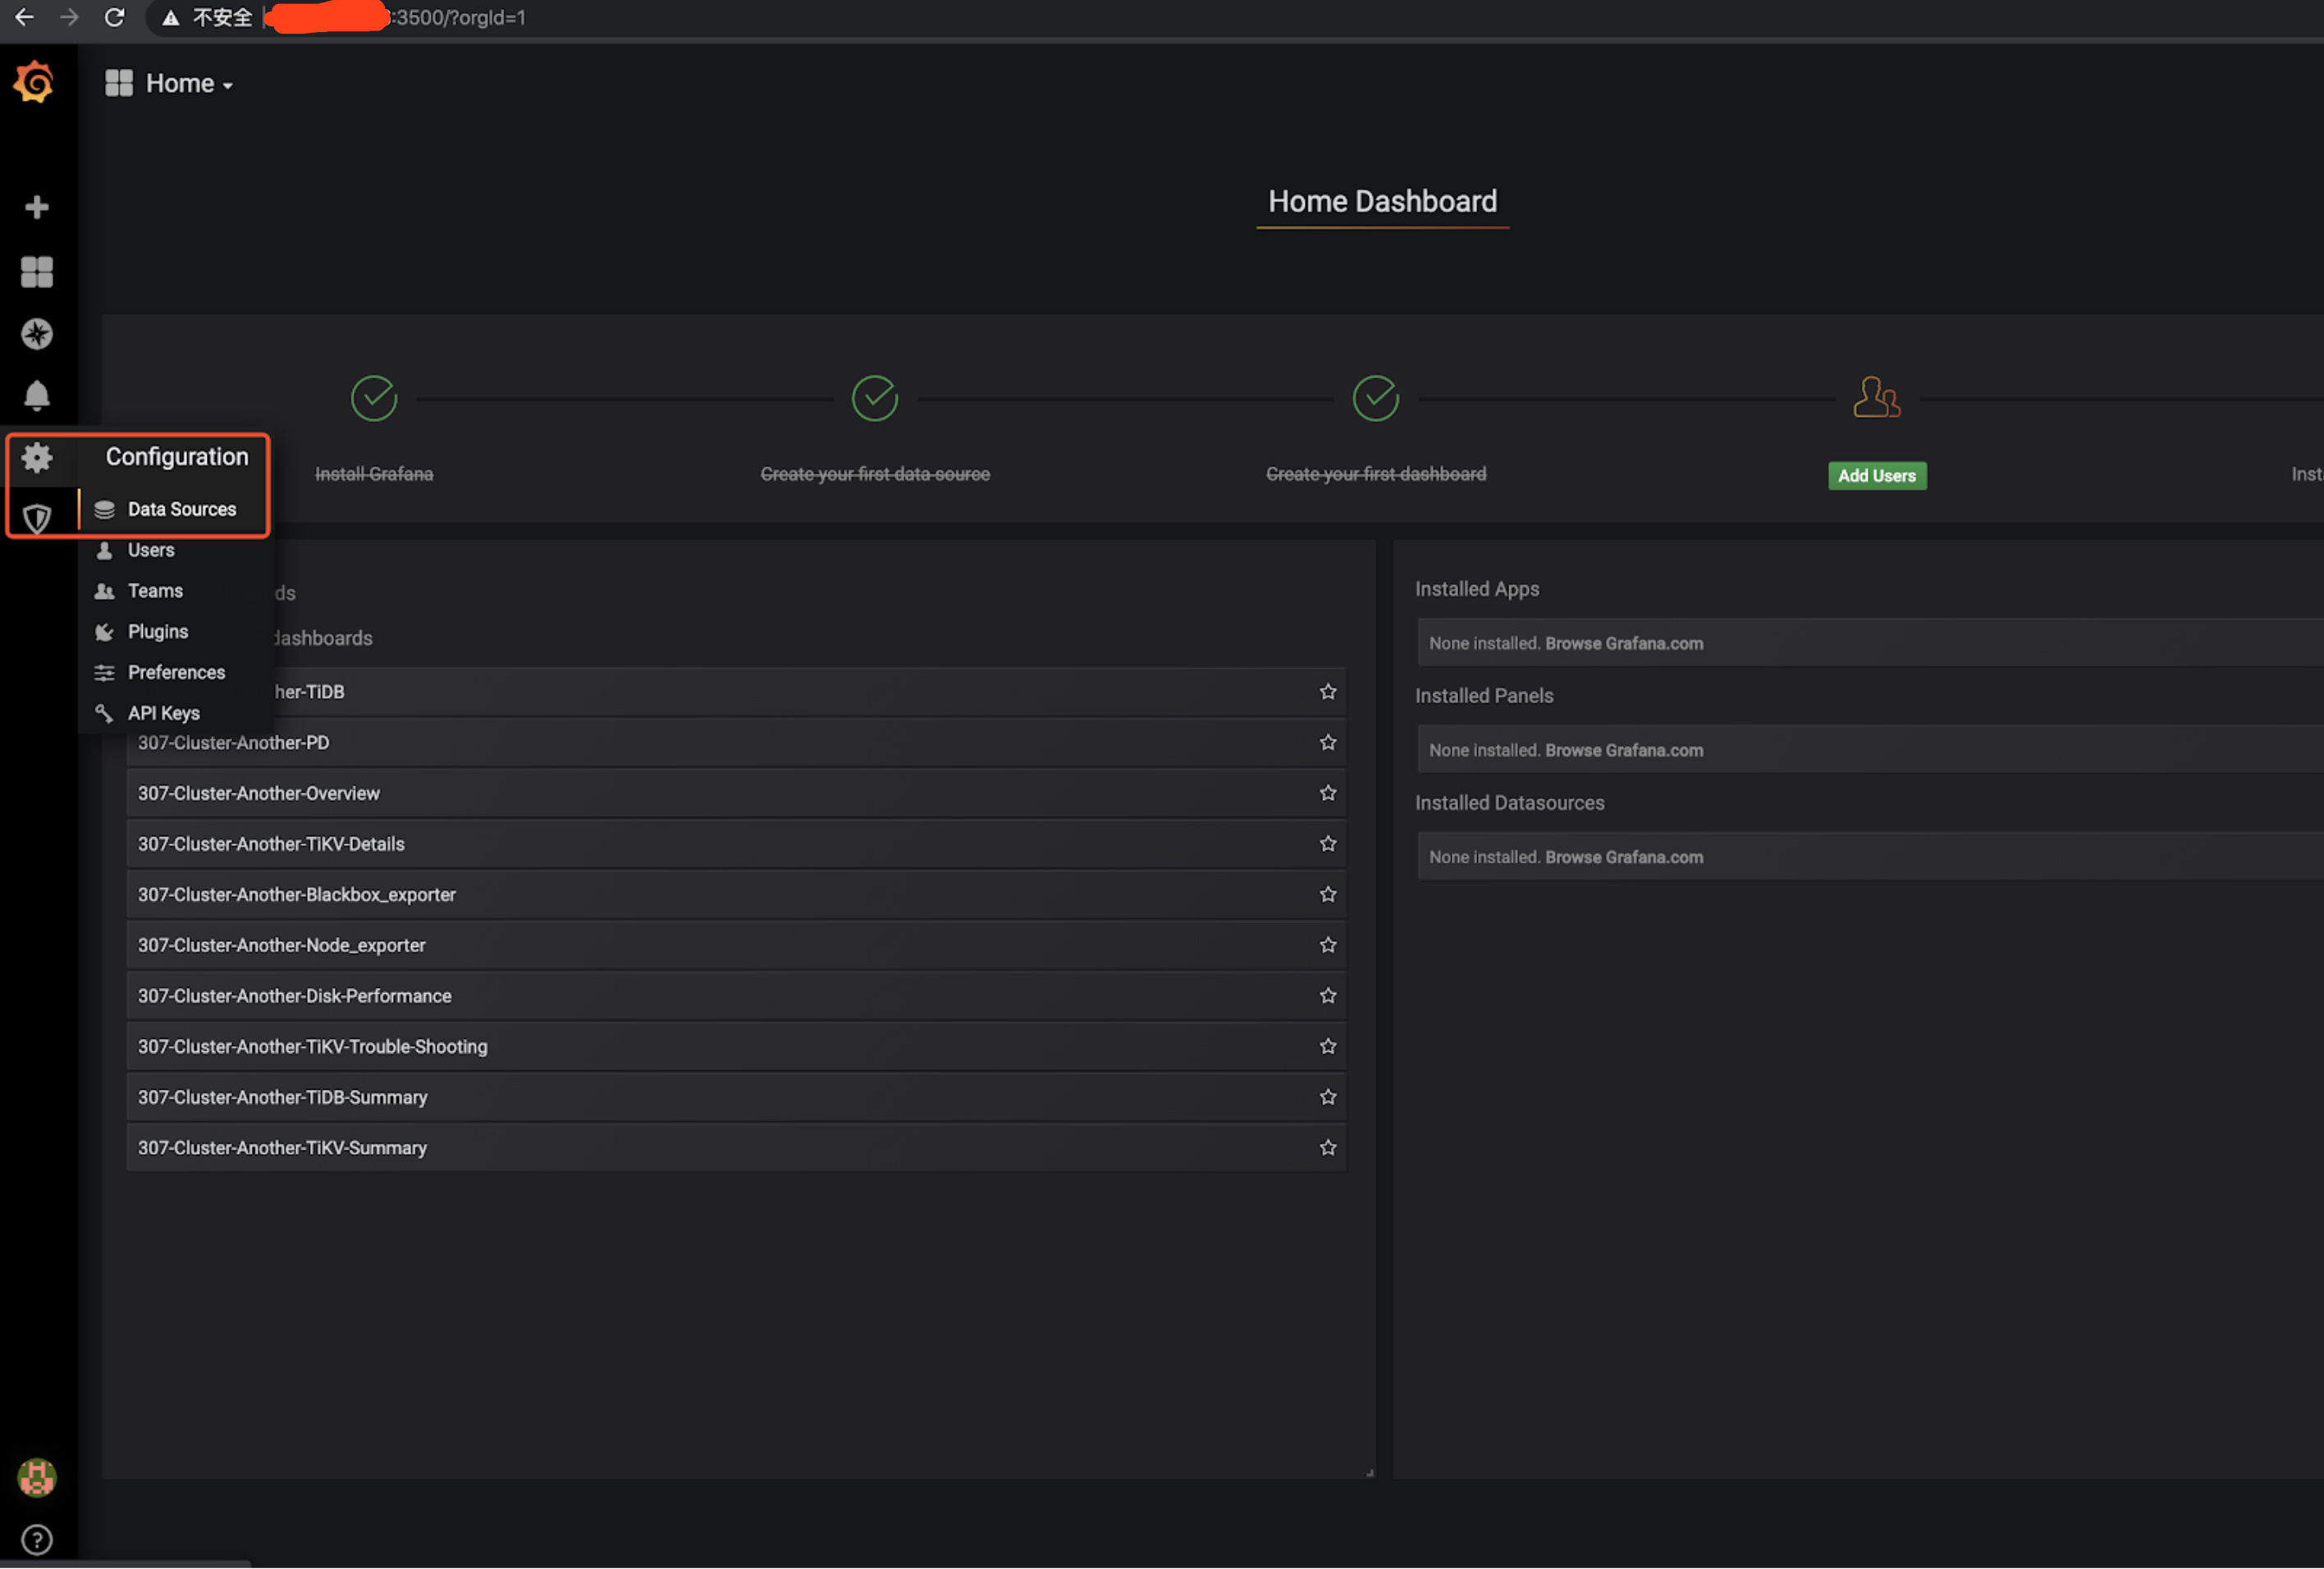Open the Create plus icon in sidebar
This screenshot has height=1569, width=2324.
(37, 207)
